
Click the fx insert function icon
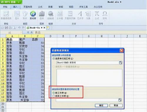point(31,32)
